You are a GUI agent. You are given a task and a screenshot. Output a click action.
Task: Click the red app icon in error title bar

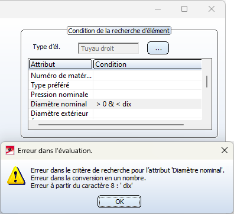coord(10,151)
